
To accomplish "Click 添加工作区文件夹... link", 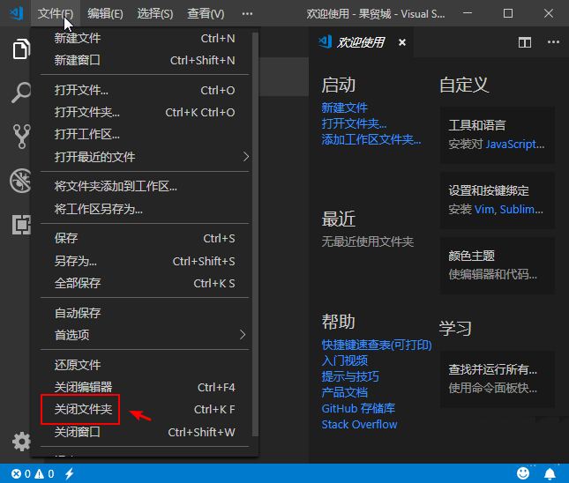I will tap(371, 139).
